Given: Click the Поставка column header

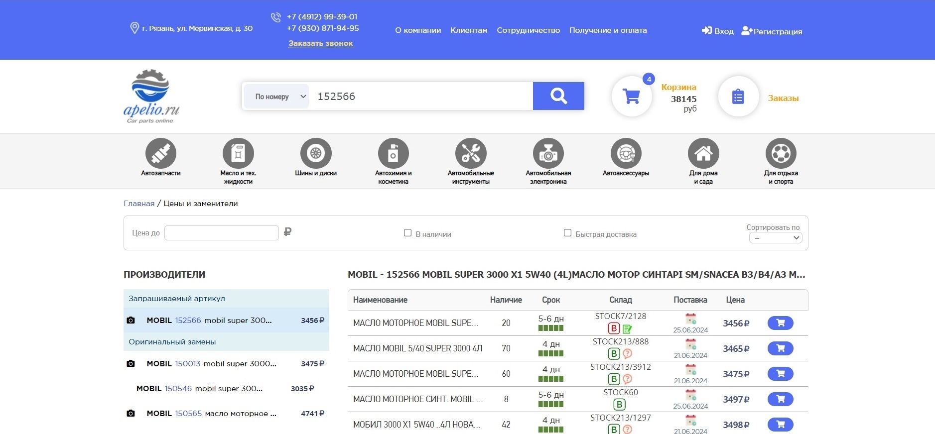Looking at the screenshot, I should pyautogui.click(x=690, y=300).
